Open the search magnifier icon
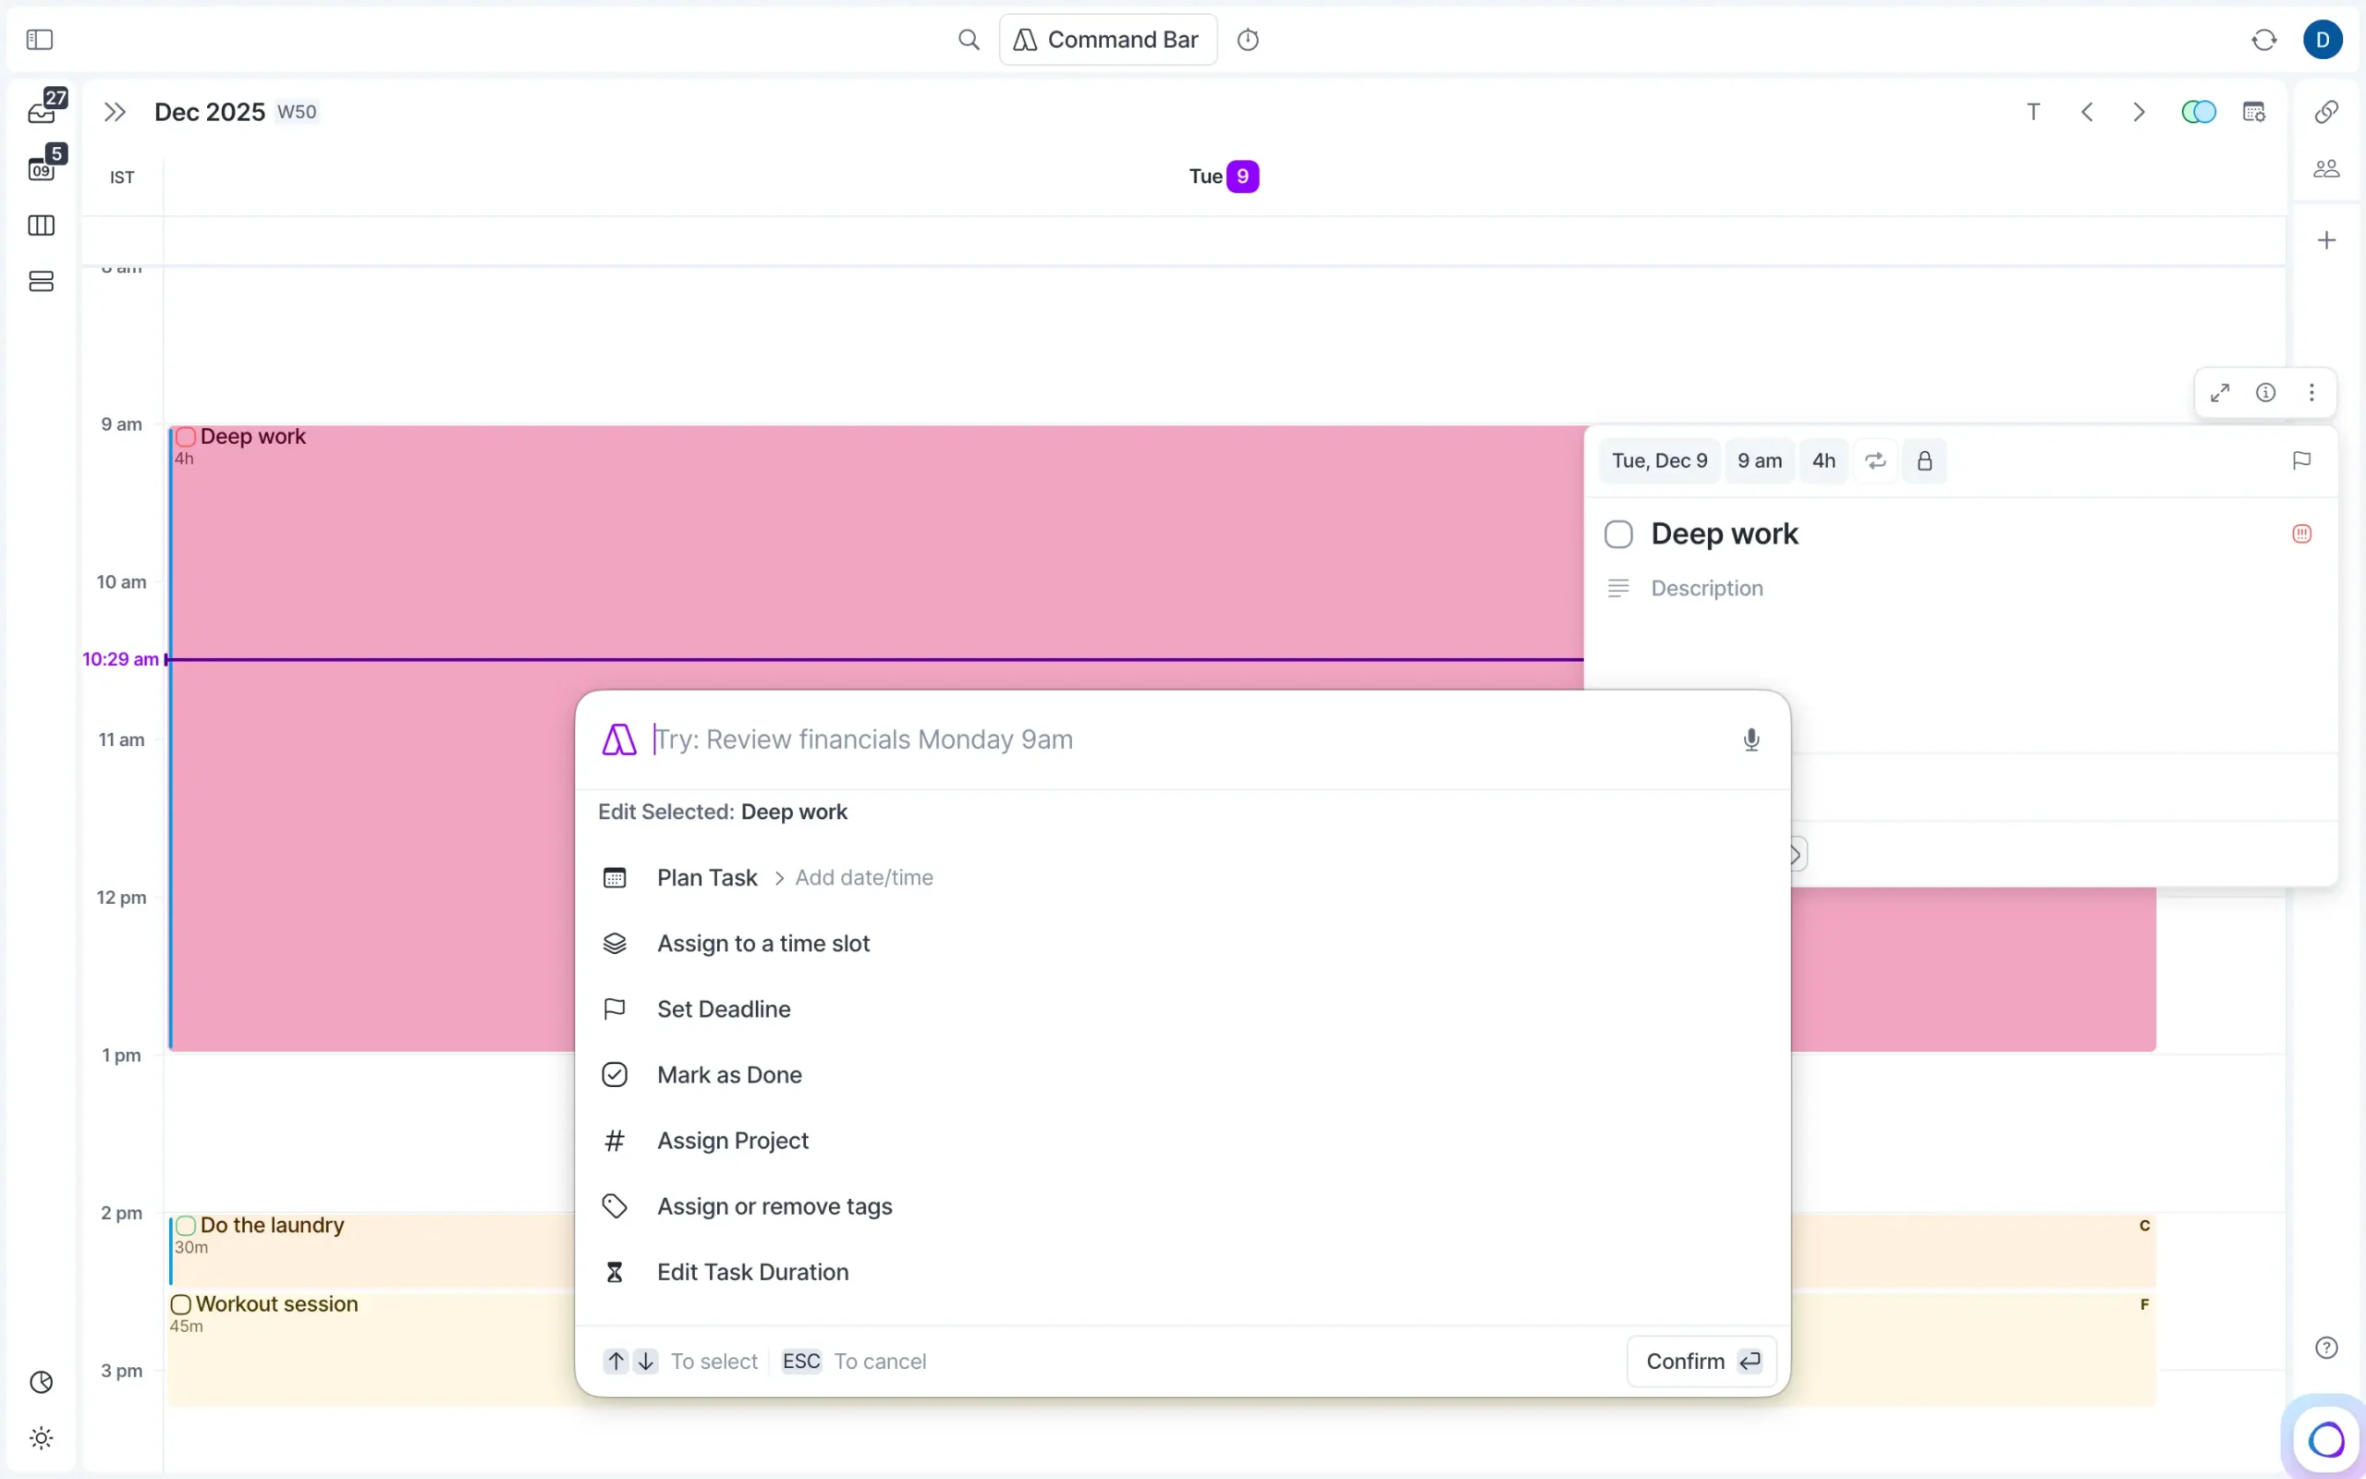2366x1479 pixels. click(968, 40)
